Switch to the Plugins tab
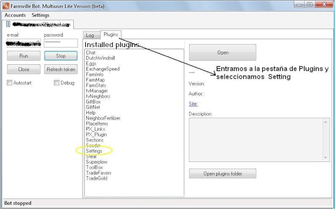The height and width of the screenshot is (209, 335). 110,34
